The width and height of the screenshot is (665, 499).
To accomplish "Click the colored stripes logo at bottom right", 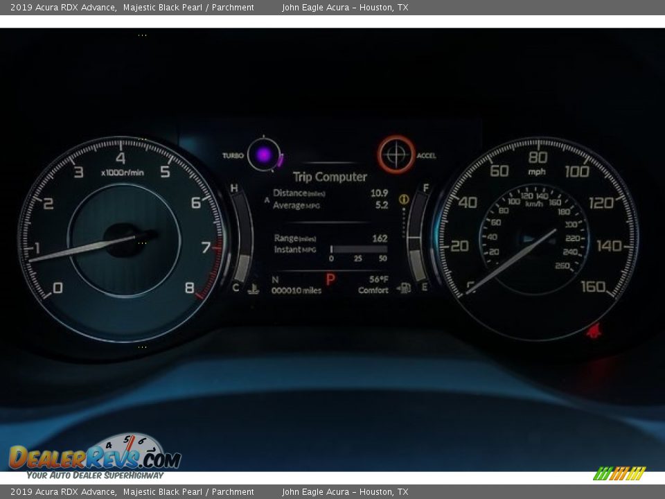I will tap(619, 473).
